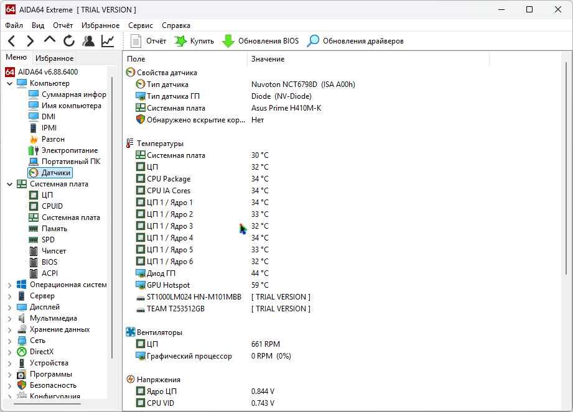Open Электропитание tree item

coord(63,150)
